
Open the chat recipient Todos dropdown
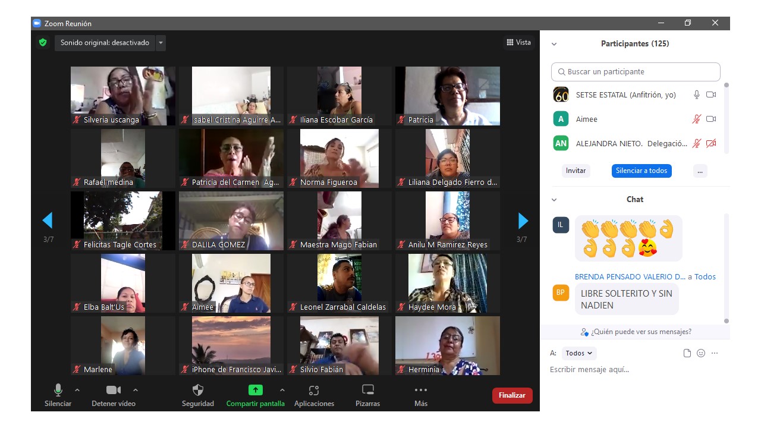tap(578, 353)
